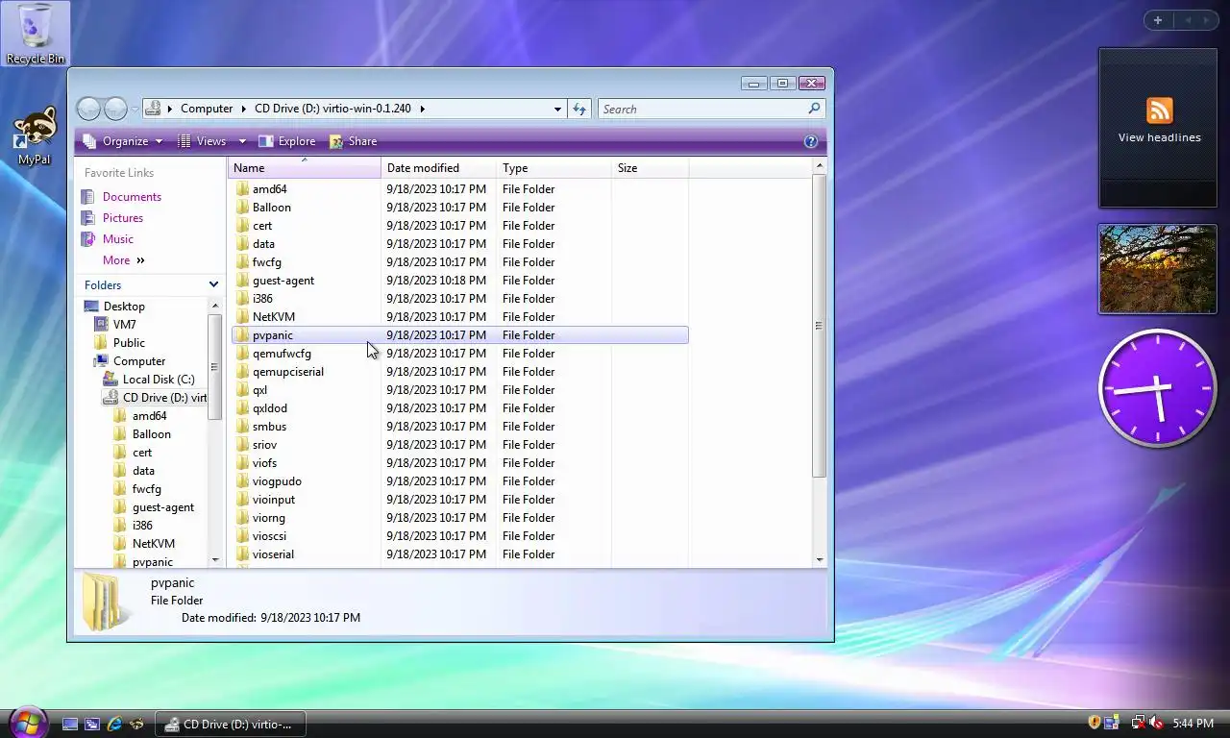Image resolution: width=1230 pixels, height=738 pixels.
Task: Open the Views dropdown arrow
Action: [242, 141]
